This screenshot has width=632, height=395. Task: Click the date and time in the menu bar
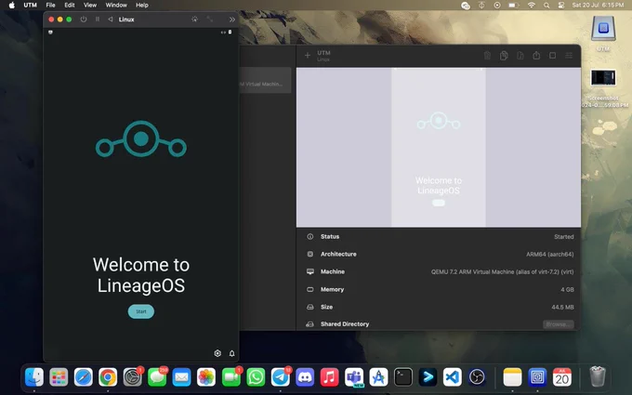click(598, 6)
